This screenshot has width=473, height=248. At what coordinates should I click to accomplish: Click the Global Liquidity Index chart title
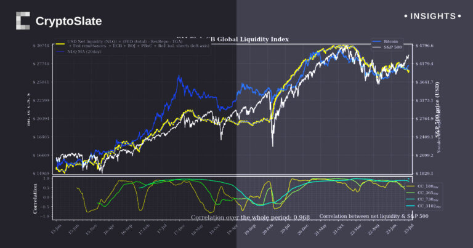point(232,39)
